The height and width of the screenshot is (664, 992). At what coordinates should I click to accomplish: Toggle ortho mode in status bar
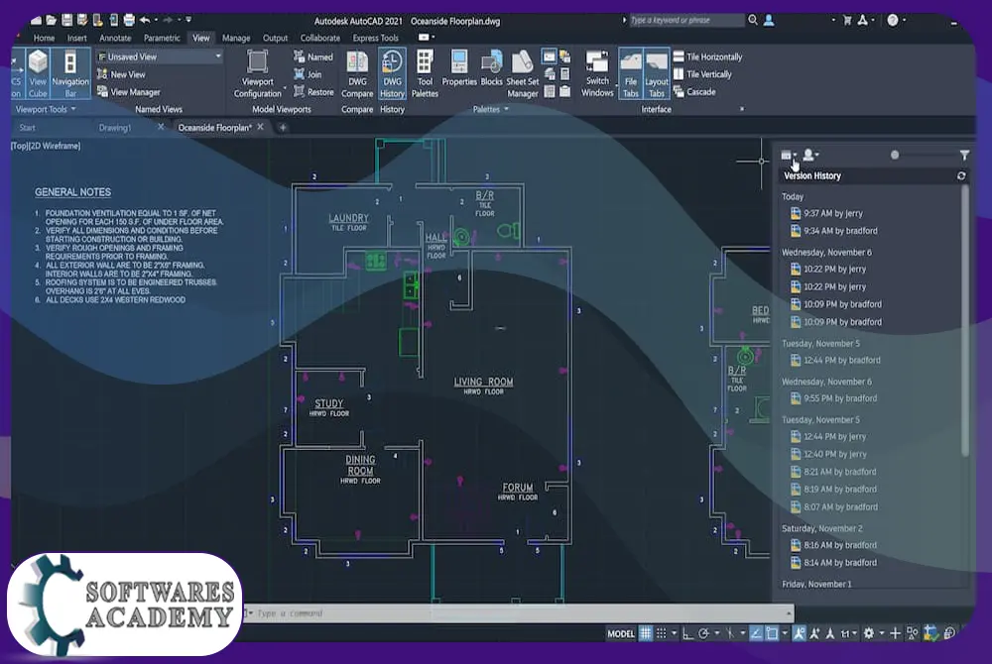687,633
